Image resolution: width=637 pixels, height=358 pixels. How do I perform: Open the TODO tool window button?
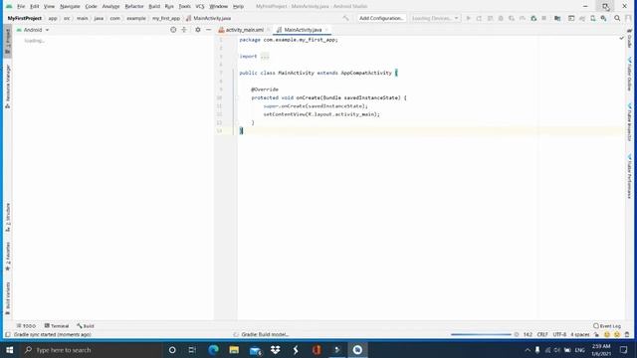pos(27,326)
